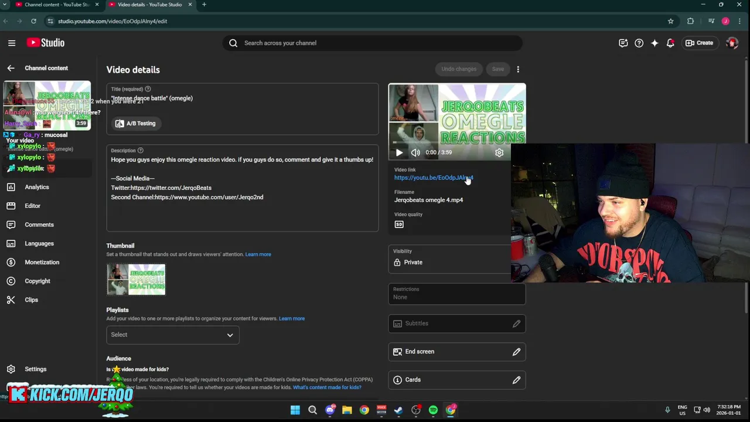Image resolution: width=750 pixels, height=422 pixels.
Task: Edit Subtitles with pencil icon
Action: tap(516, 324)
